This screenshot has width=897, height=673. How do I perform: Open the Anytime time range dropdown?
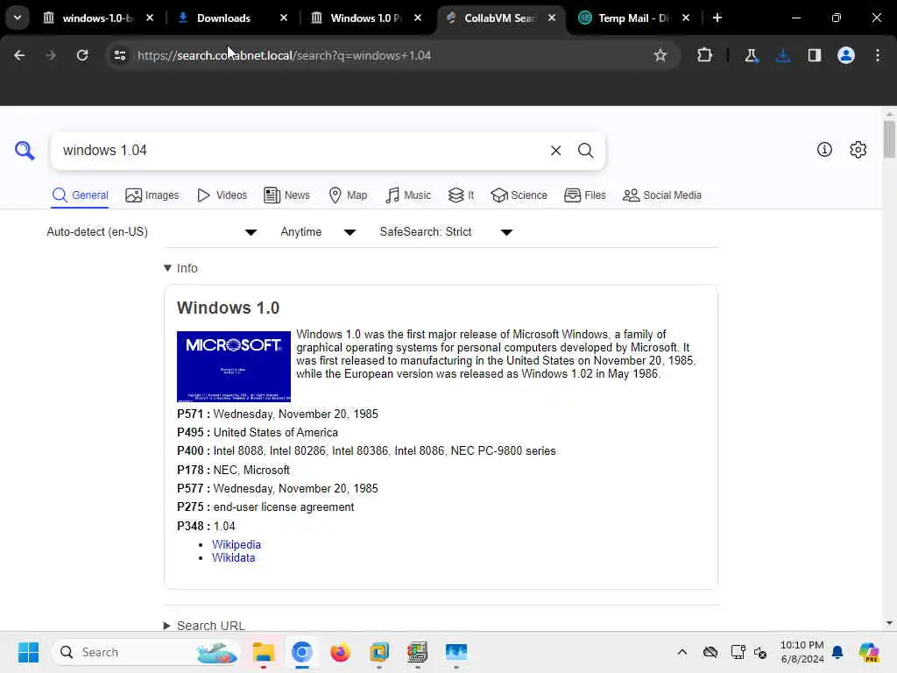(318, 231)
